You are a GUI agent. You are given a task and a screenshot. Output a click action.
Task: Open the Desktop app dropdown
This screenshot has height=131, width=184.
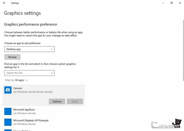tap(29, 49)
